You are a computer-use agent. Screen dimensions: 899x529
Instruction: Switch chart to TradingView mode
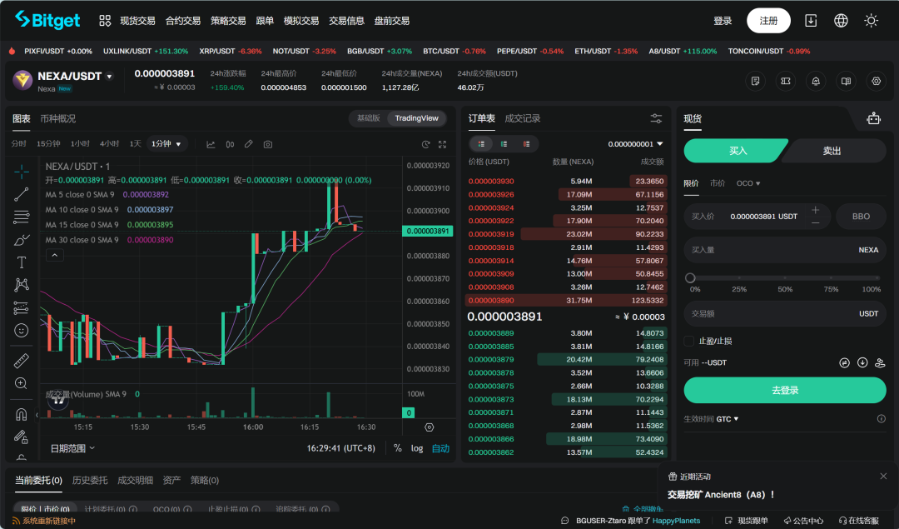(416, 118)
